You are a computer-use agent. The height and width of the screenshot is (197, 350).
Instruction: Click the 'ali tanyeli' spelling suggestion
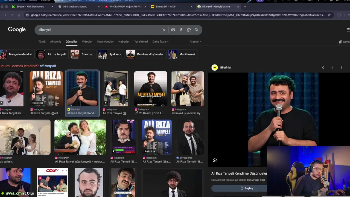tap(48, 66)
